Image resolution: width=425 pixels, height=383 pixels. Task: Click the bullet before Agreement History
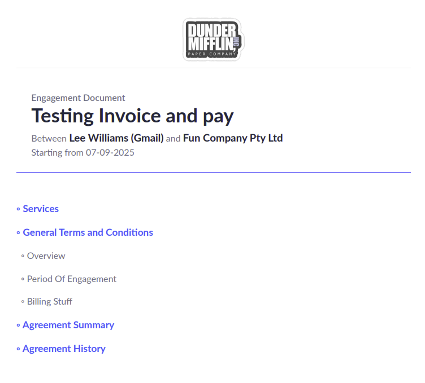point(18,349)
